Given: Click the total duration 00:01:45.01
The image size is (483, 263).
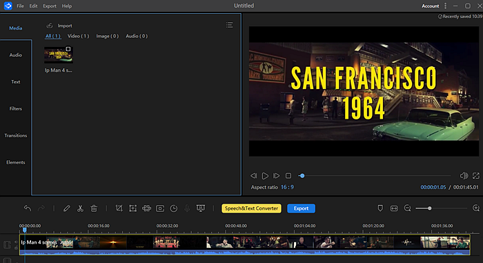Looking at the screenshot, I should tap(466, 187).
